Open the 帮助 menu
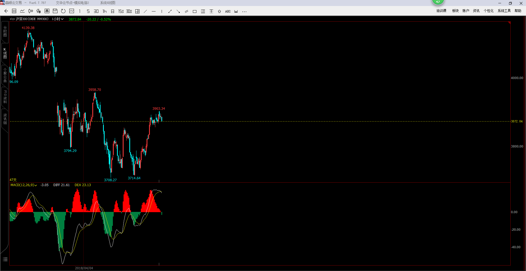526x271 pixels. click(x=518, y=11)
